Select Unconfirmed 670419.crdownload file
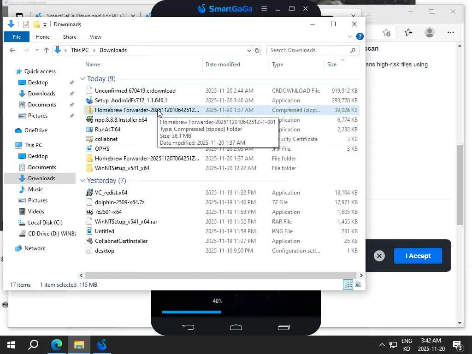This screenshot has height=354, width=472. click(x=135, y=91)
